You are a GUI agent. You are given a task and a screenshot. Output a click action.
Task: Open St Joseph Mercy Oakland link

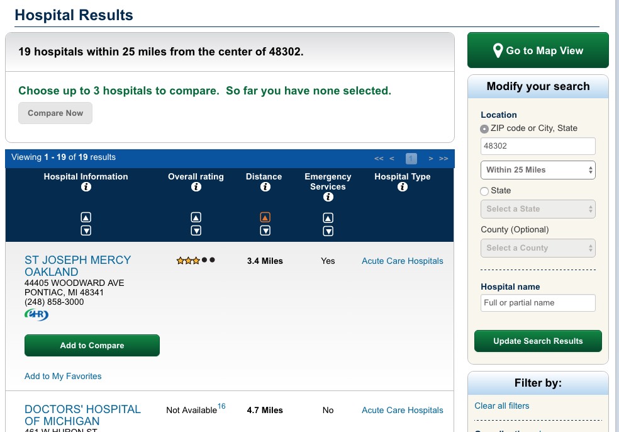(77, 266)
